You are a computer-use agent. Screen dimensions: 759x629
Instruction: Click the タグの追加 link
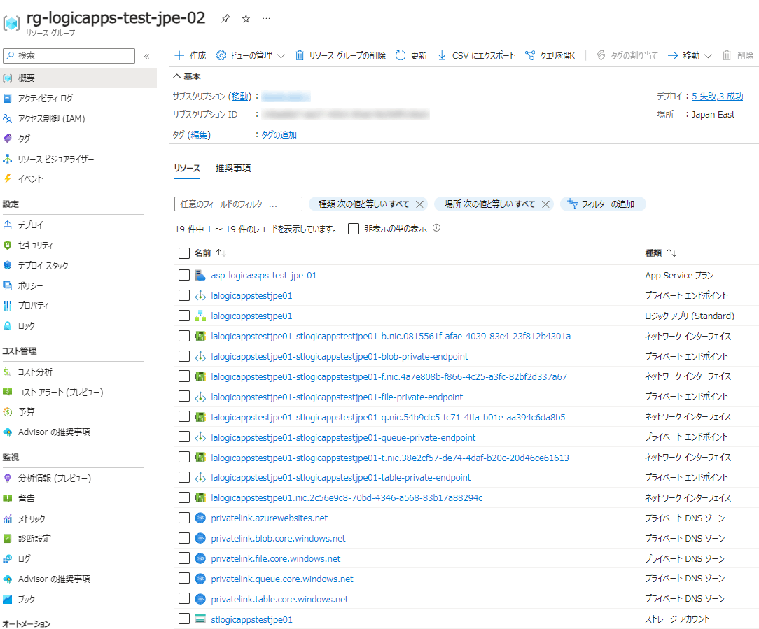tap(279, 134)
